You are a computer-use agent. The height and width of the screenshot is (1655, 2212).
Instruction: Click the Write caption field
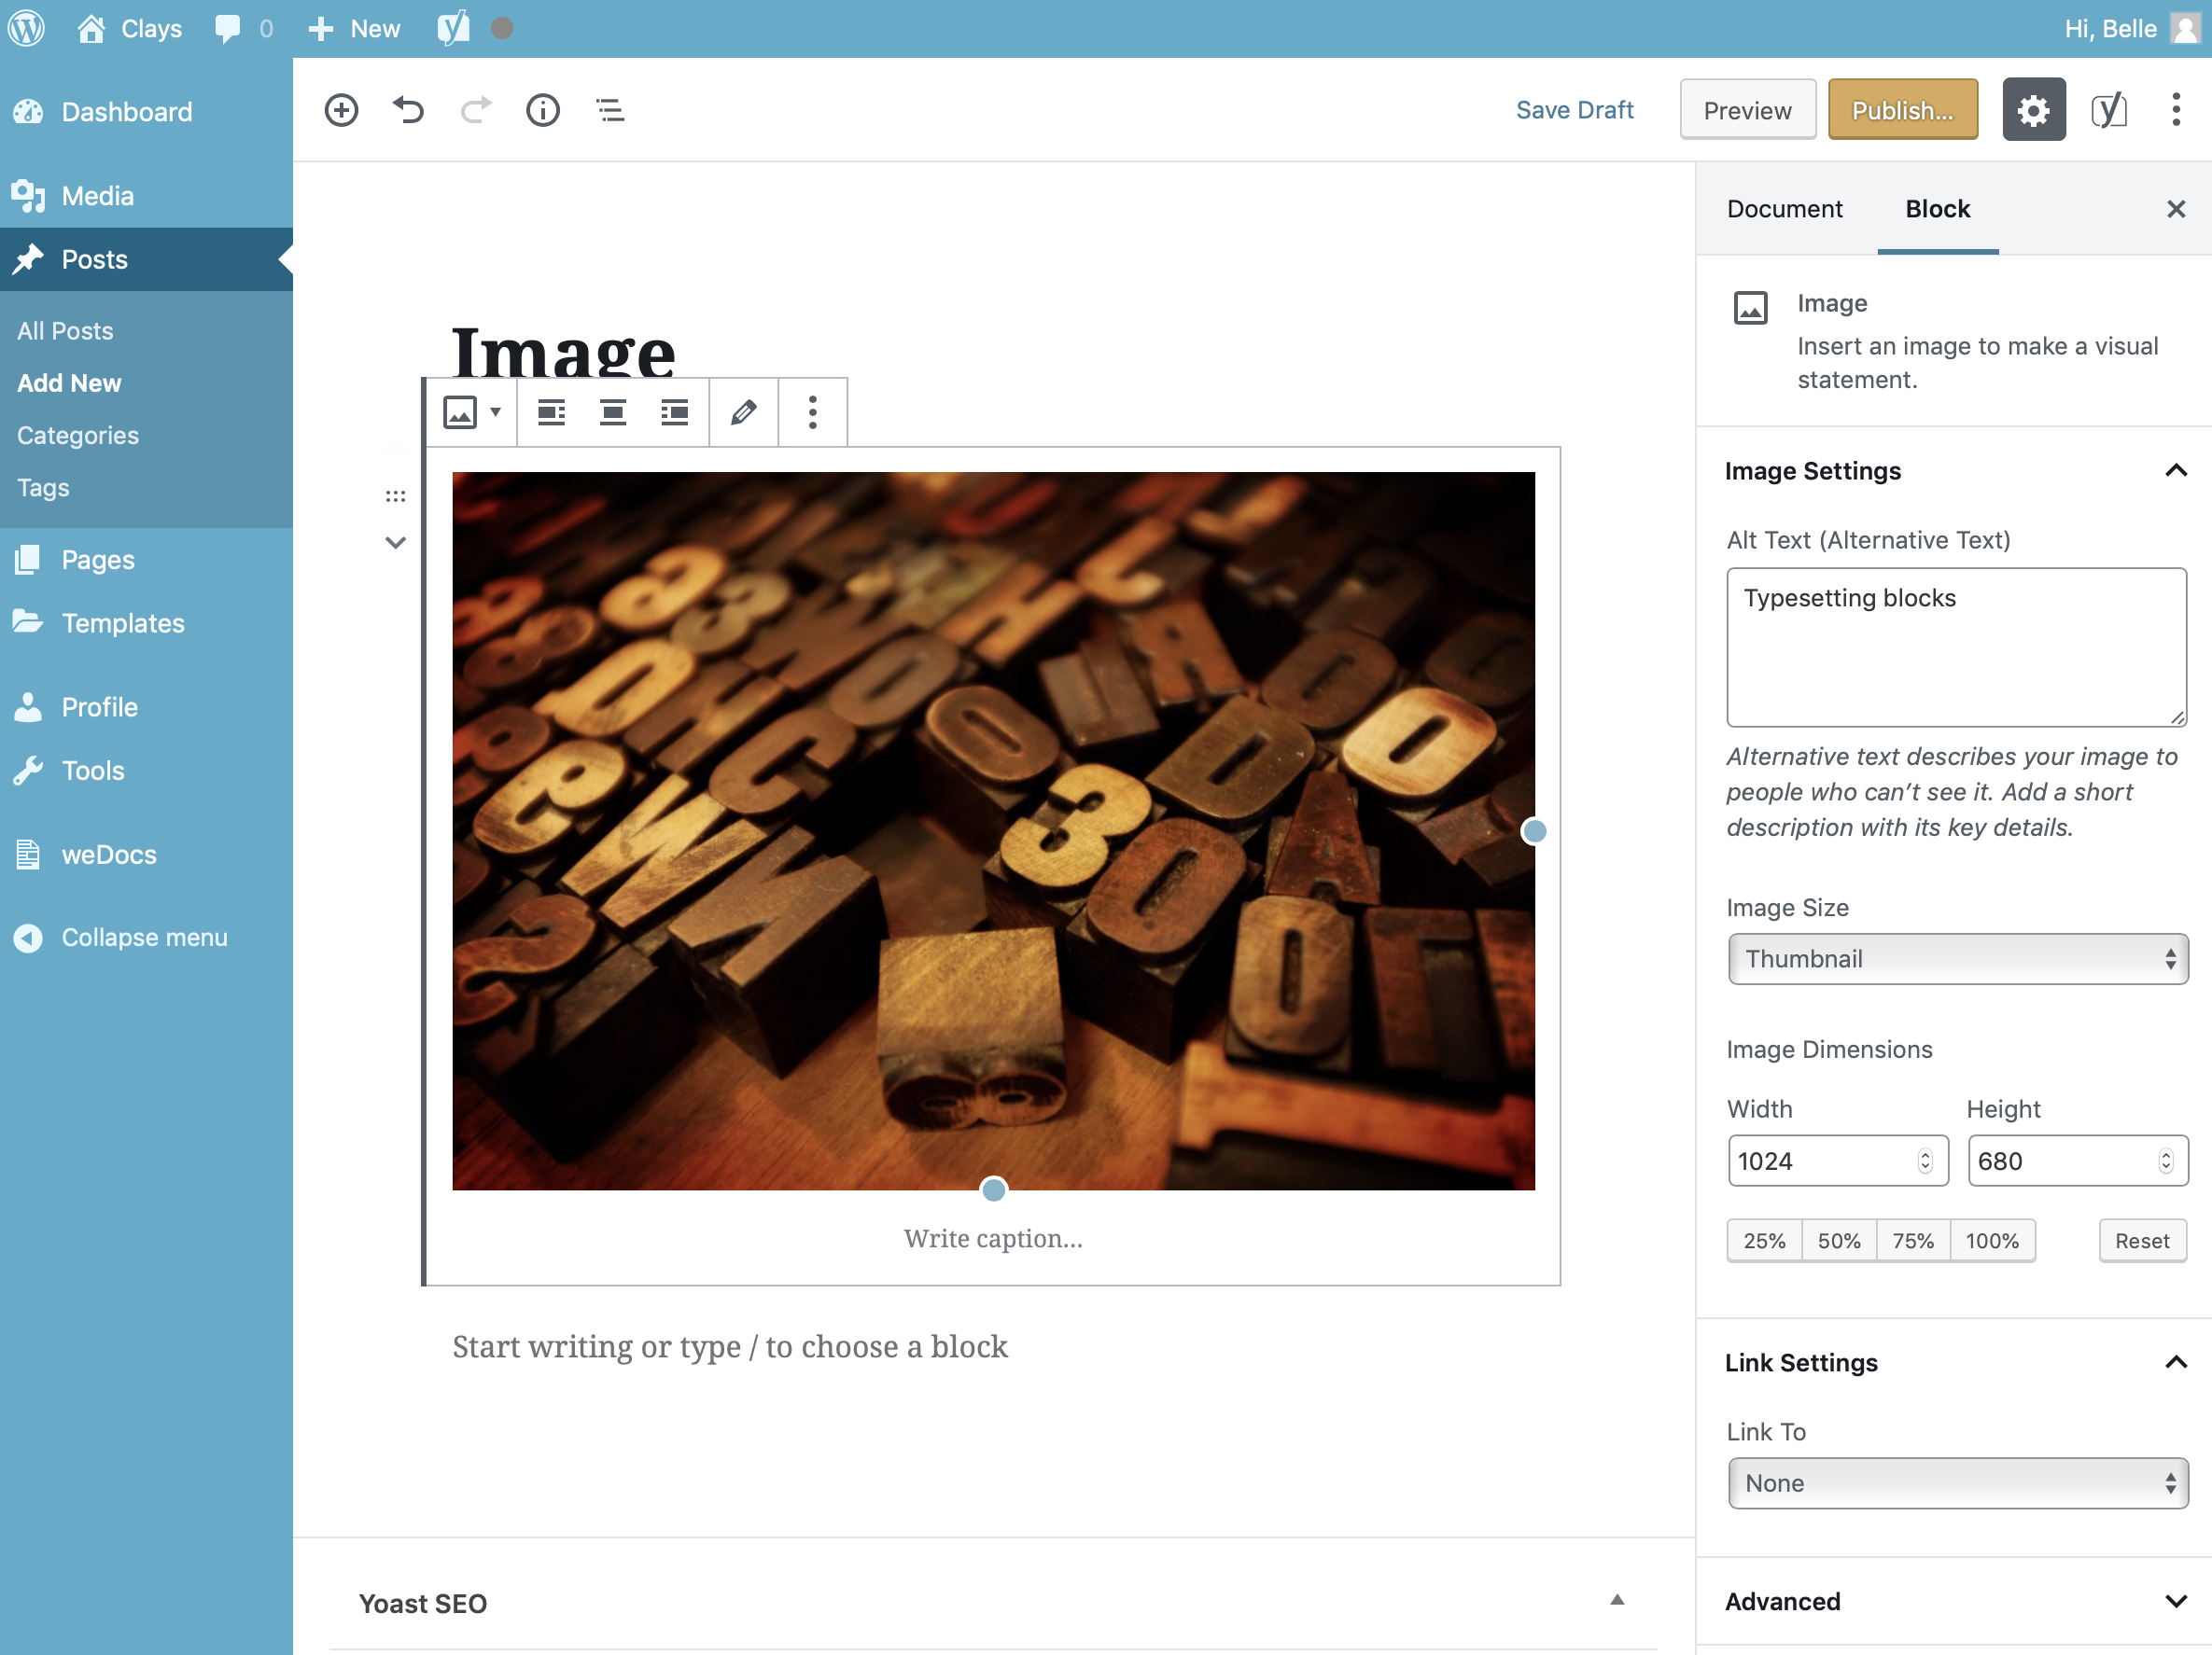[993, 1239]
